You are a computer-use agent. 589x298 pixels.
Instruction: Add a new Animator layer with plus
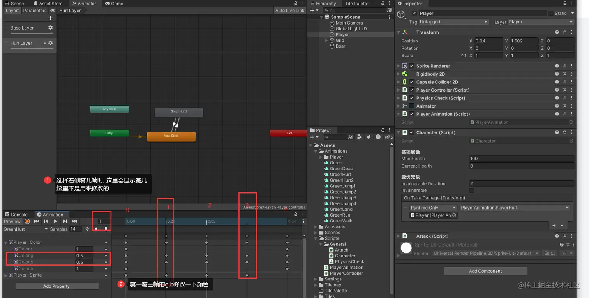click(50, 18)
